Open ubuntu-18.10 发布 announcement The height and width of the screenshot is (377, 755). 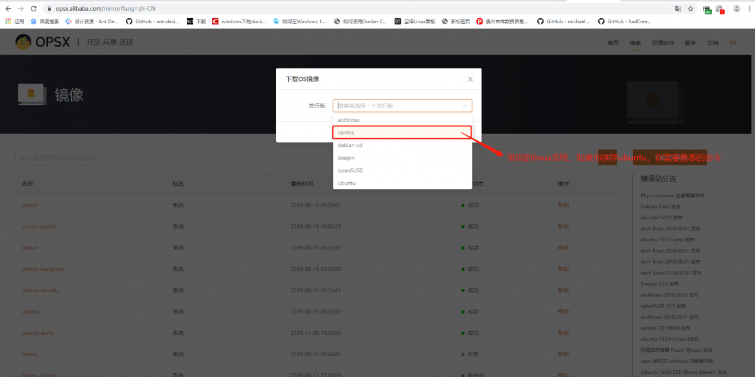tap(661, 217)
